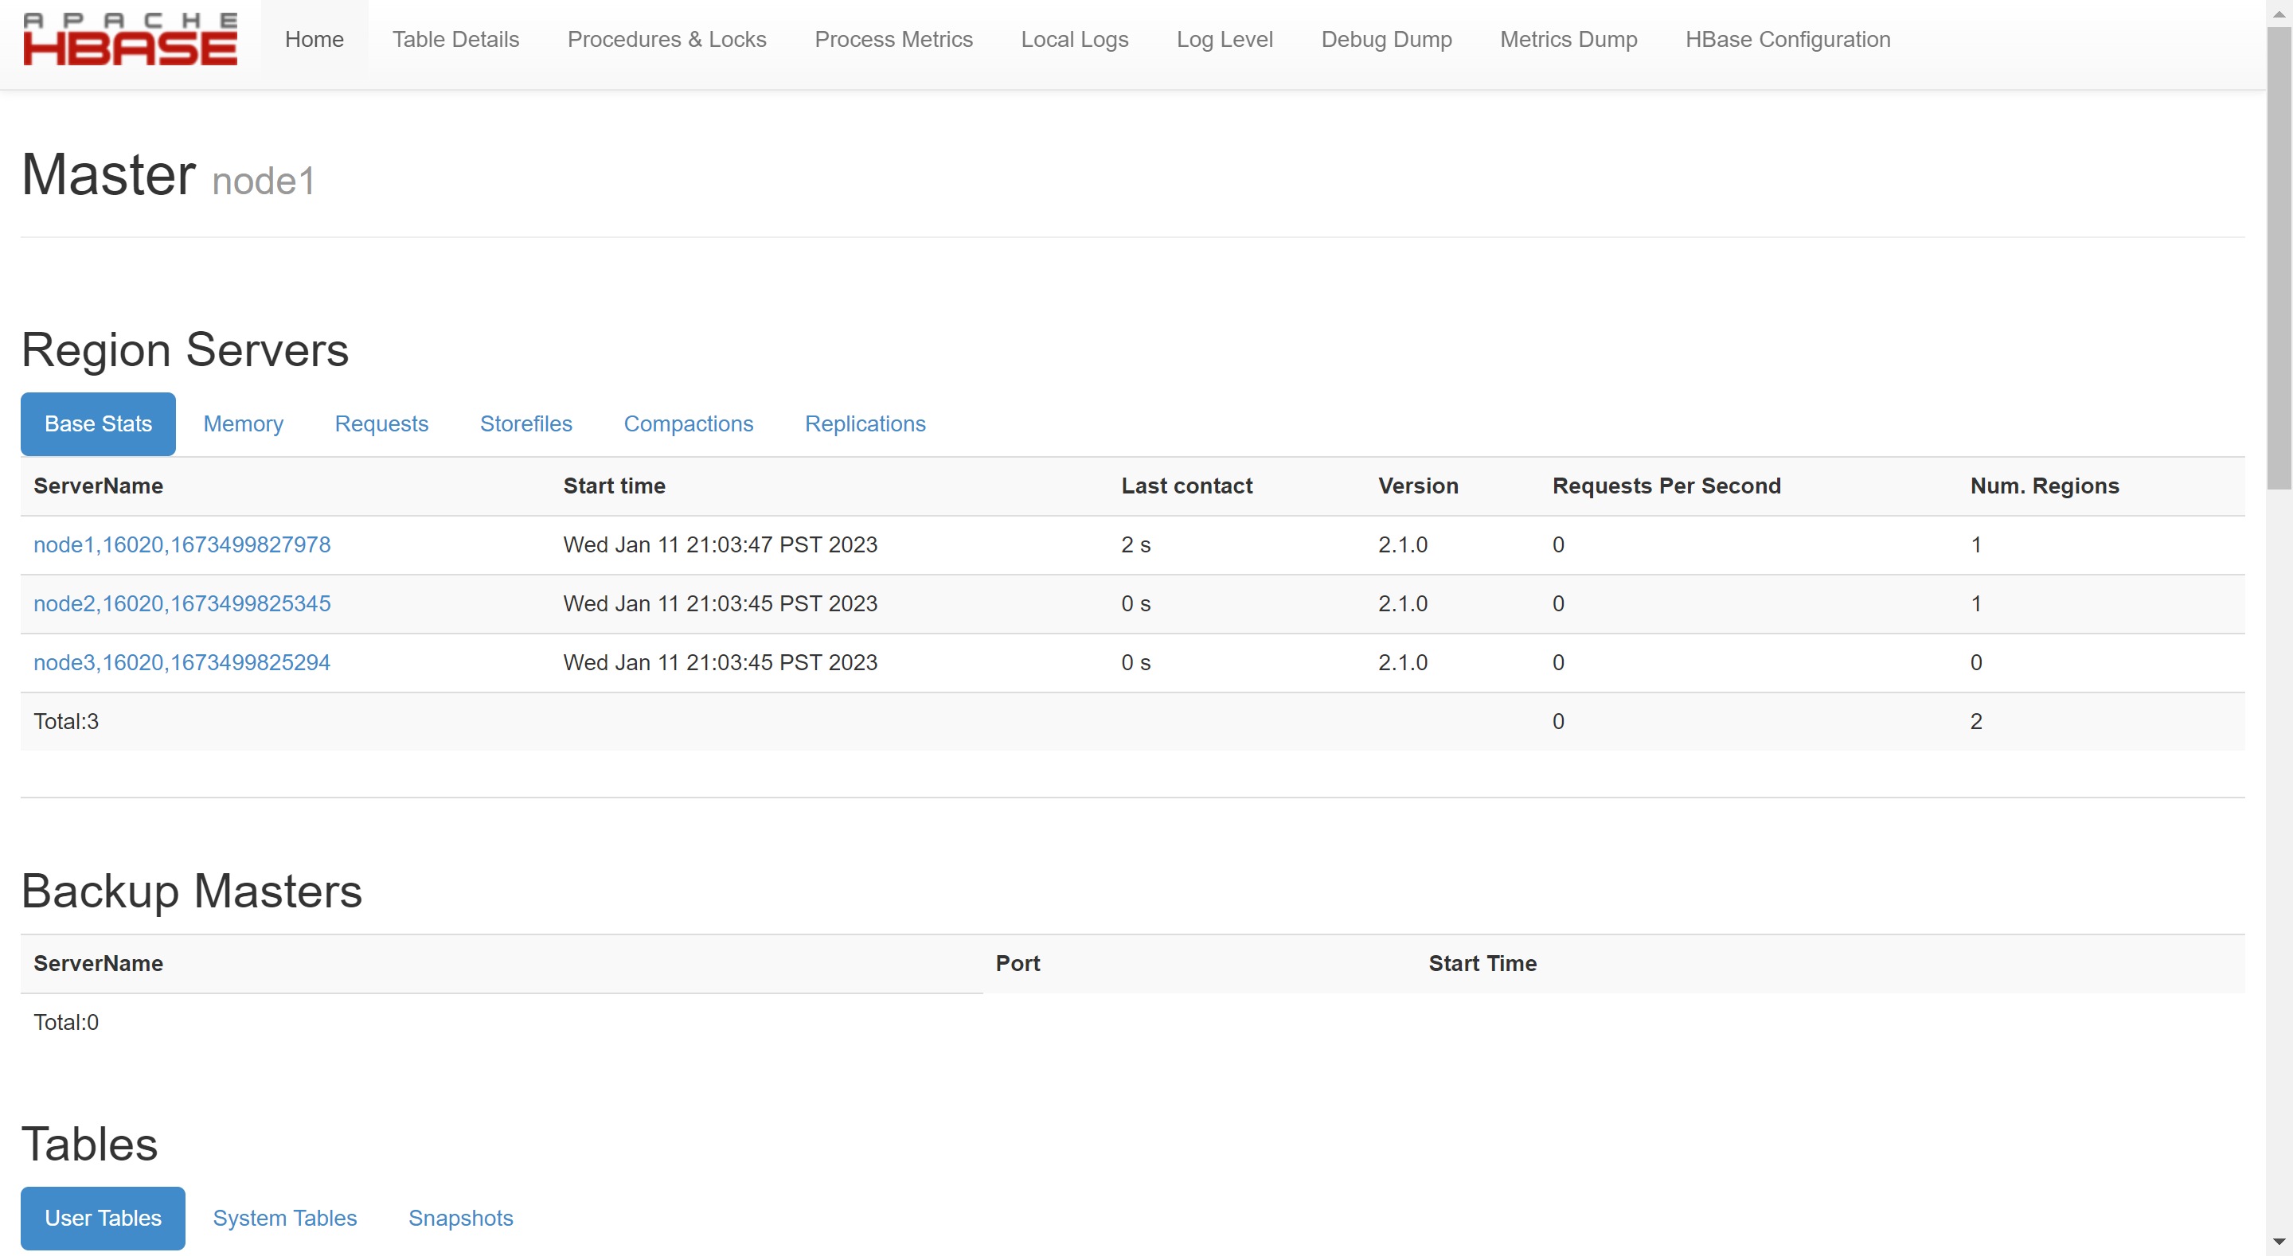Click total regions value '2'

click(x=1976, y=721)
